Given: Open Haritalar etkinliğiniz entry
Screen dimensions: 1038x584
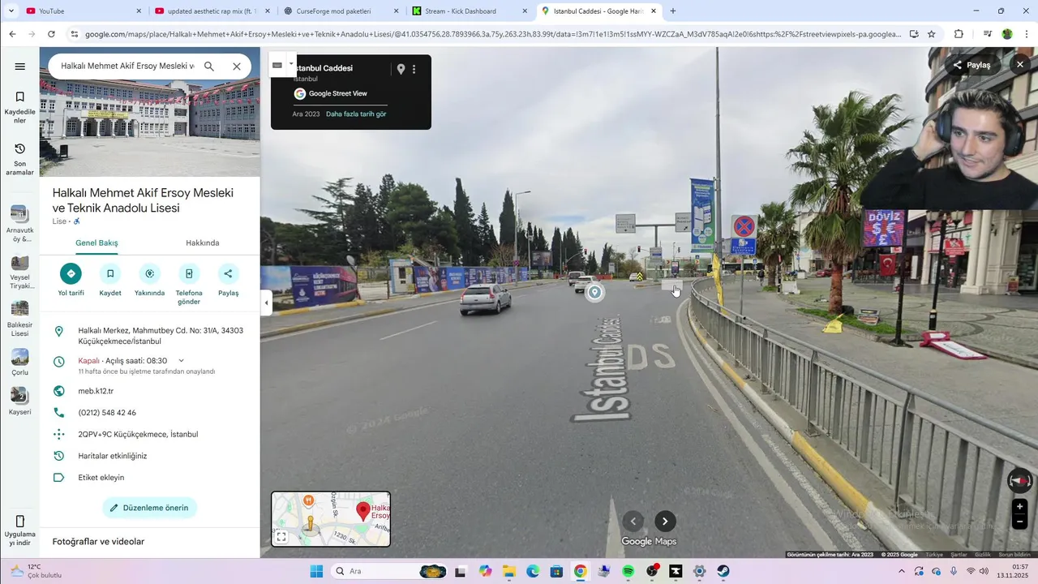Looking at the screenshot, I should click(x=113, y=456).
